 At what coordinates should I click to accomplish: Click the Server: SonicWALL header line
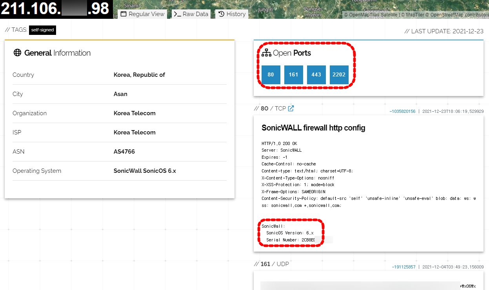282,150
